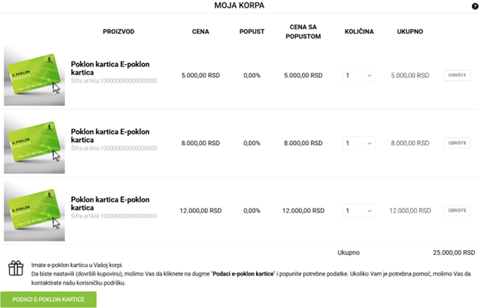Open gift card thumbnail in 8.000,00 RSD row

[35, 143]
